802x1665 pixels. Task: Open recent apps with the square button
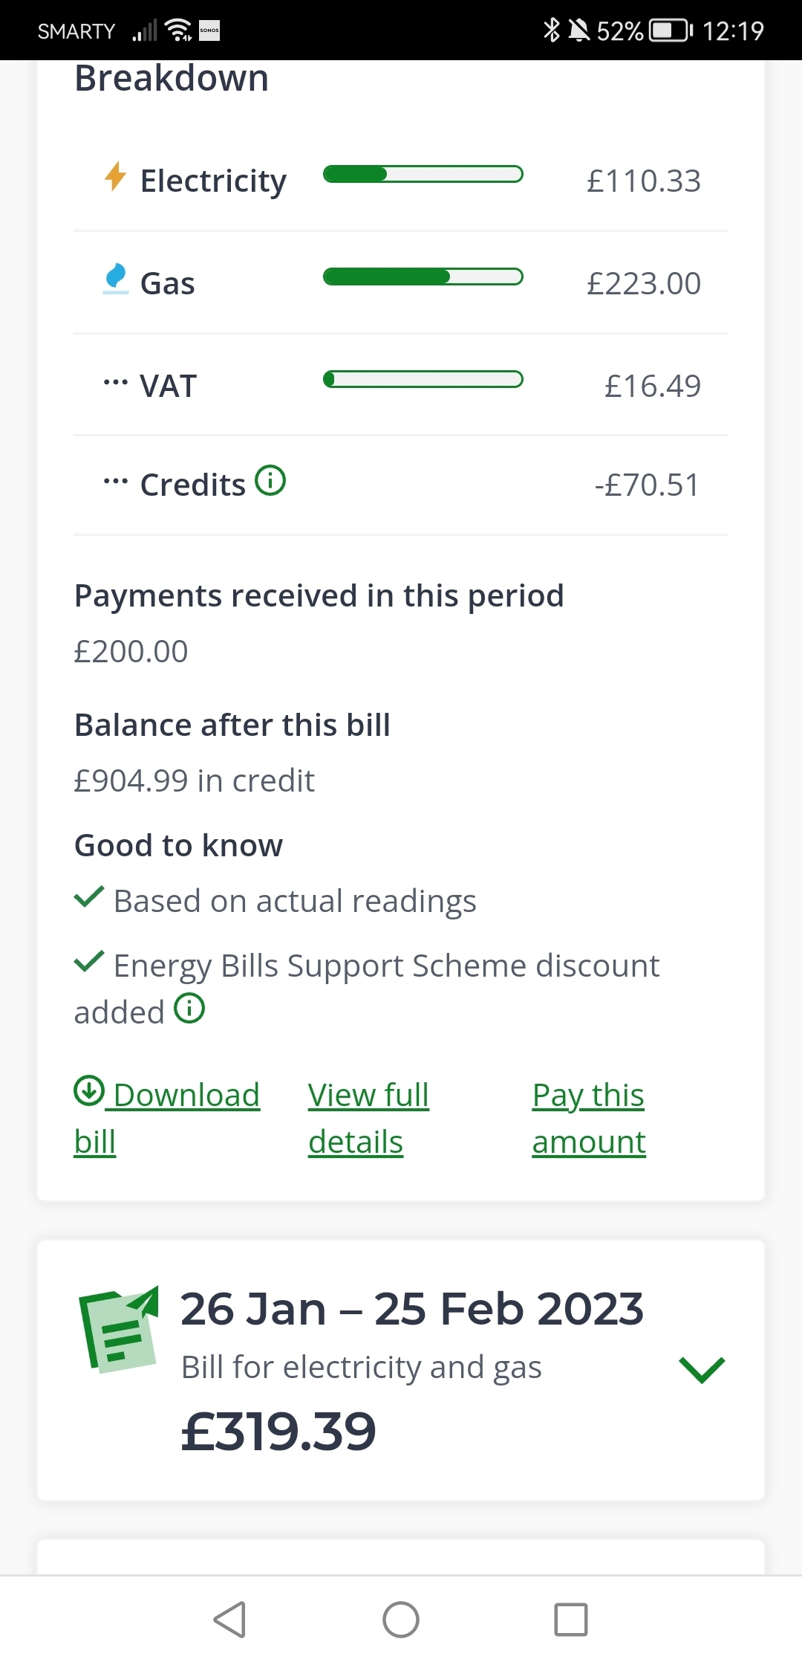click(571, 1619)
